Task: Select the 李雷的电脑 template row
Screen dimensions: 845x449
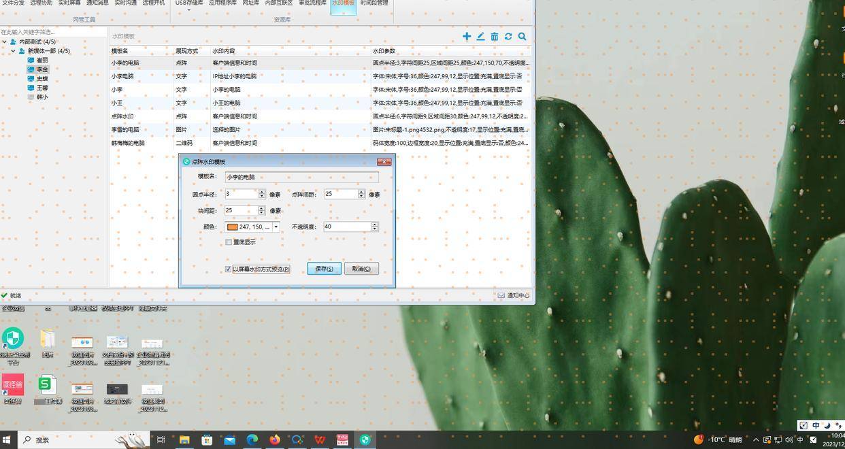Action: click(320, 129)
